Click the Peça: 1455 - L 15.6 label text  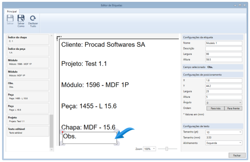(x=89, y=106)
